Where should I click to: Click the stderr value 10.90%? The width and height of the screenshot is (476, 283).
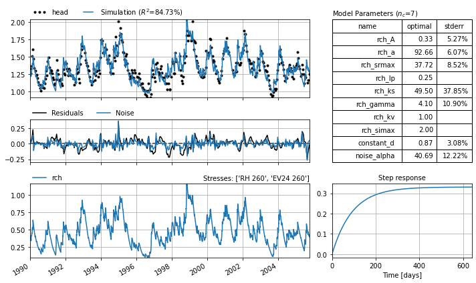[x=455, y=103]
